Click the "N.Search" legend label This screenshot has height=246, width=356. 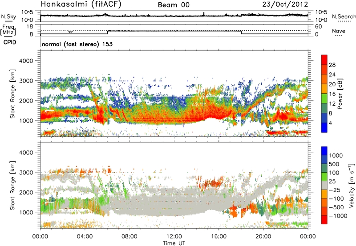point(344,16)
